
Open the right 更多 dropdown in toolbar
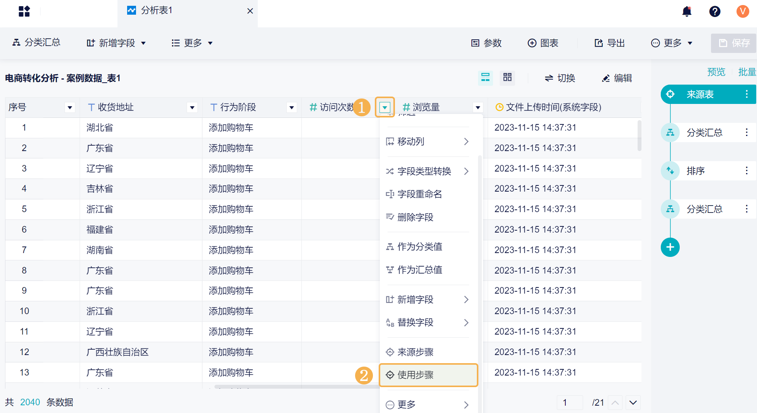672,43
